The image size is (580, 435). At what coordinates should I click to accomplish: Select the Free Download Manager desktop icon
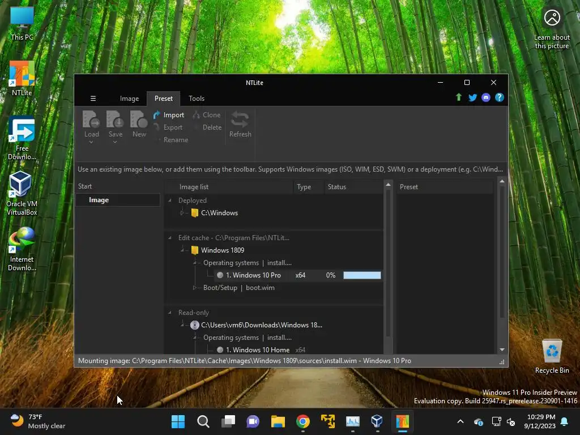click(22, 138)
